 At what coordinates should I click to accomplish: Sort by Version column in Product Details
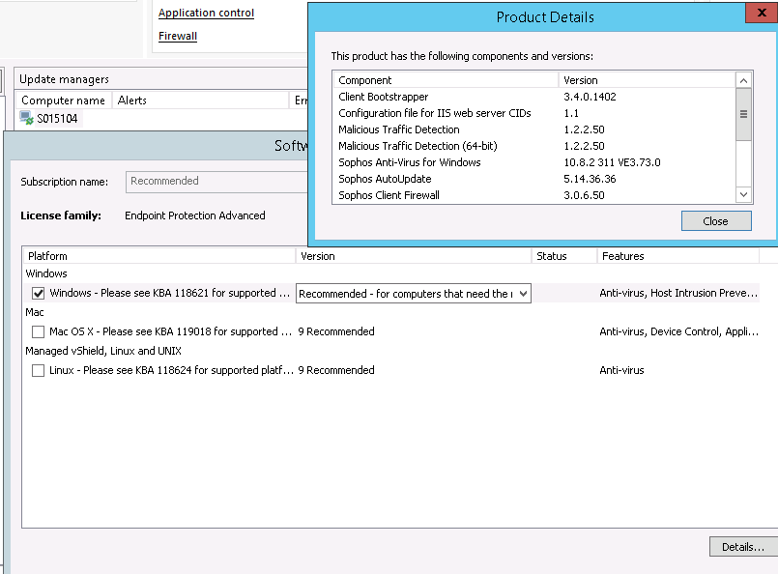[647, 80]
